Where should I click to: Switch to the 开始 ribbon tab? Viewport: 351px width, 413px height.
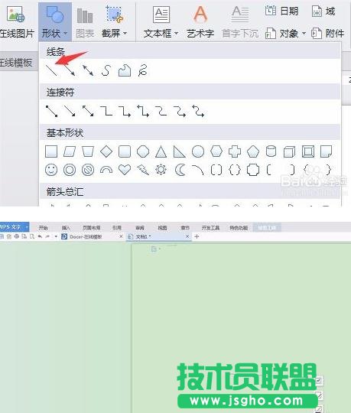pos(43,228)
